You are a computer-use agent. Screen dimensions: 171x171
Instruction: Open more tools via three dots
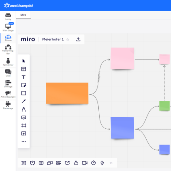coord(24,142)
